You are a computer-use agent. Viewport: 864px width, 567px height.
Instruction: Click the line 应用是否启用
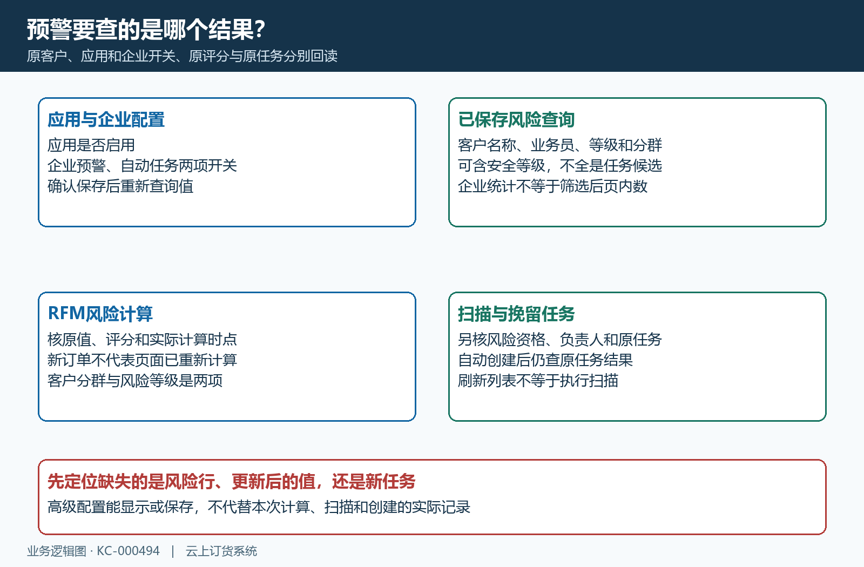91,145
